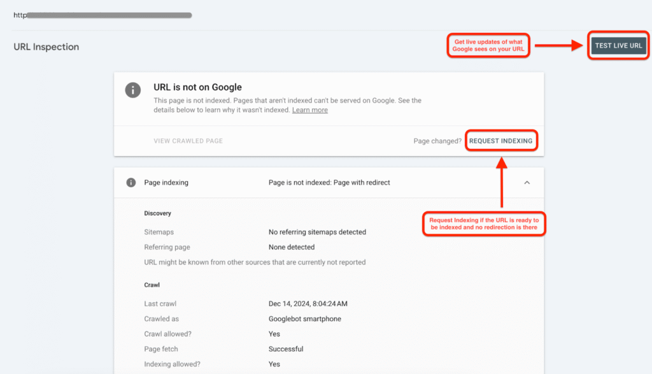Click the 'URL is not on Google' title
This screenshot has height=374, width=652.
(197, 87)
